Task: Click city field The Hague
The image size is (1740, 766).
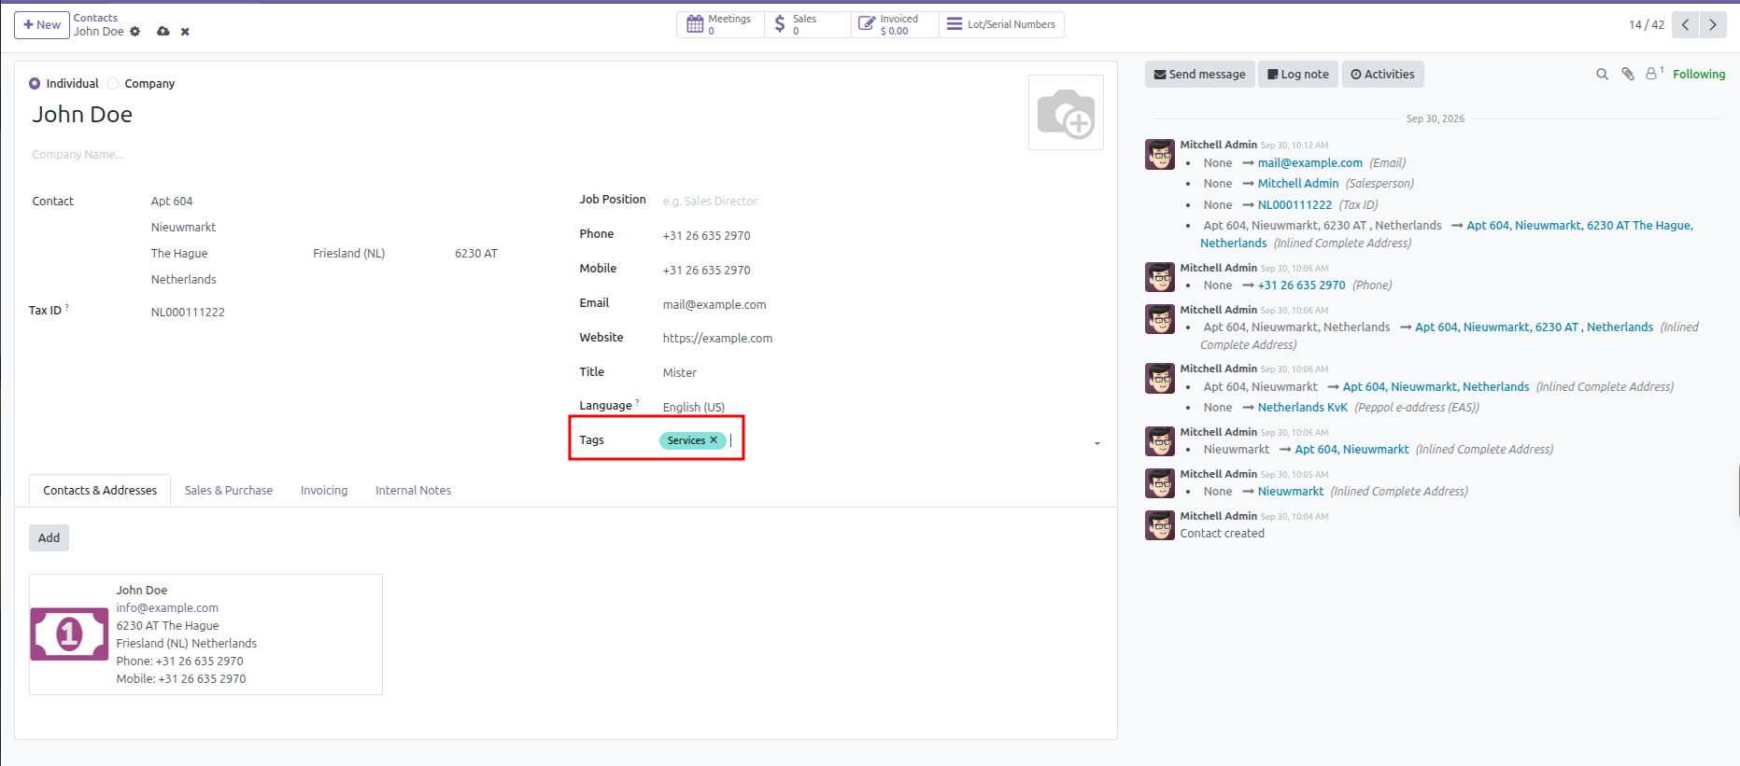Action: tap(226, 254)
